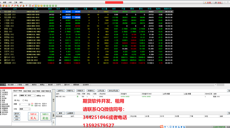Image resolution: width=230 pixels, height=128 pixels.
Task: Open 持仓 in the left function list
Action: coord(3,96)
